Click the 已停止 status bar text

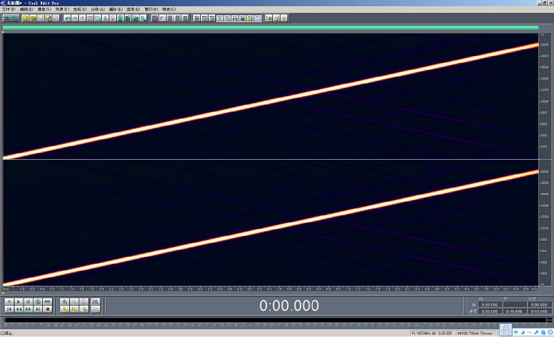[6, 333]
